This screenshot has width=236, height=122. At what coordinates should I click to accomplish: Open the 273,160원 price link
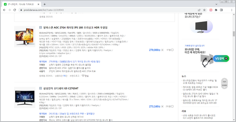point(154,107)
